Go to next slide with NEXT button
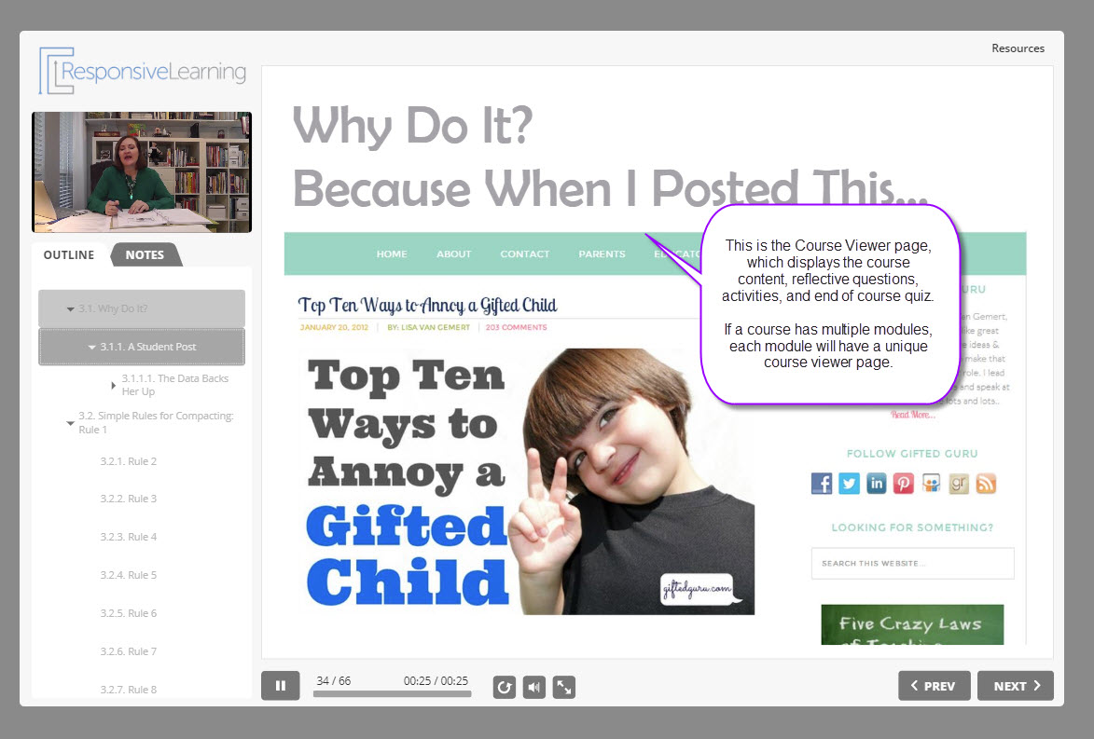The height and width of the screenshot is (739, 1094). 1015,686
